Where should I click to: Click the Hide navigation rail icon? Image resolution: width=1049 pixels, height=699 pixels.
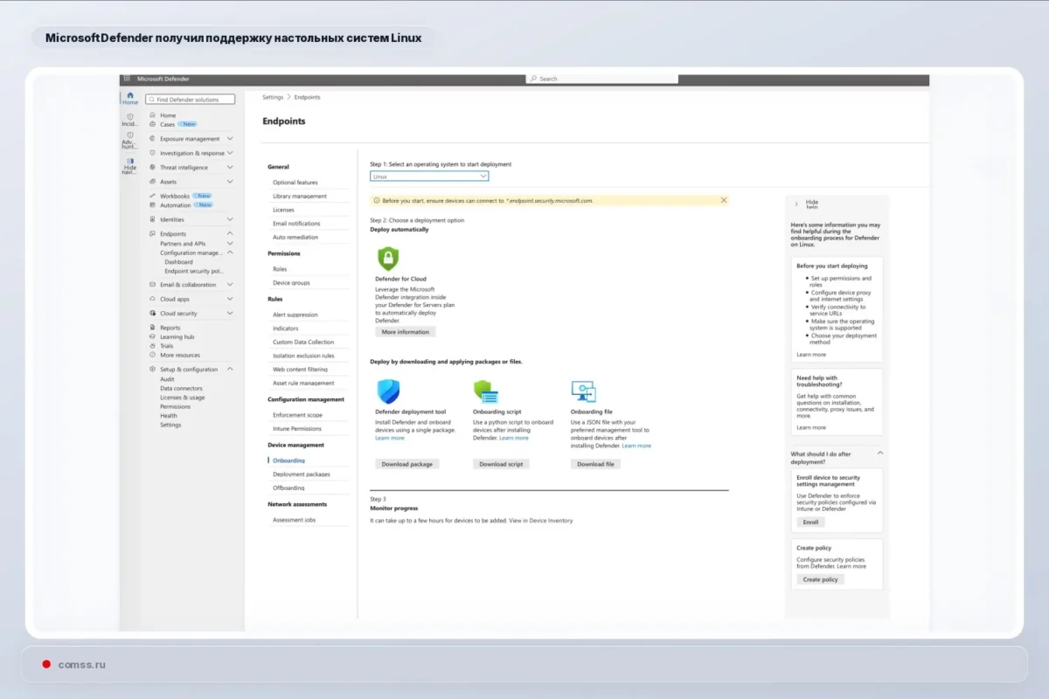pos(130,161)
